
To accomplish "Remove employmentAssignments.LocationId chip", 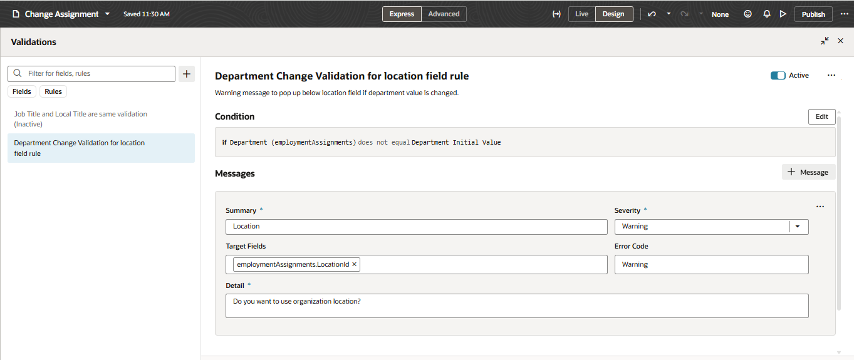I will [355, 264].
